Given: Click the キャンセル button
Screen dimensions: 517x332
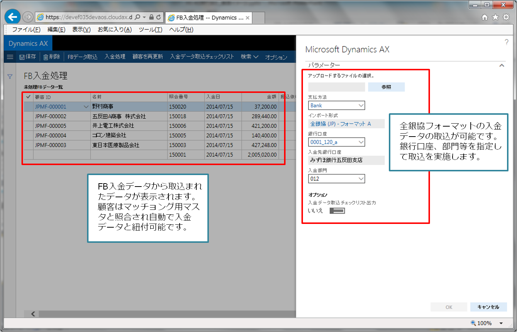Looking at the screenshot, I should 488,307.
